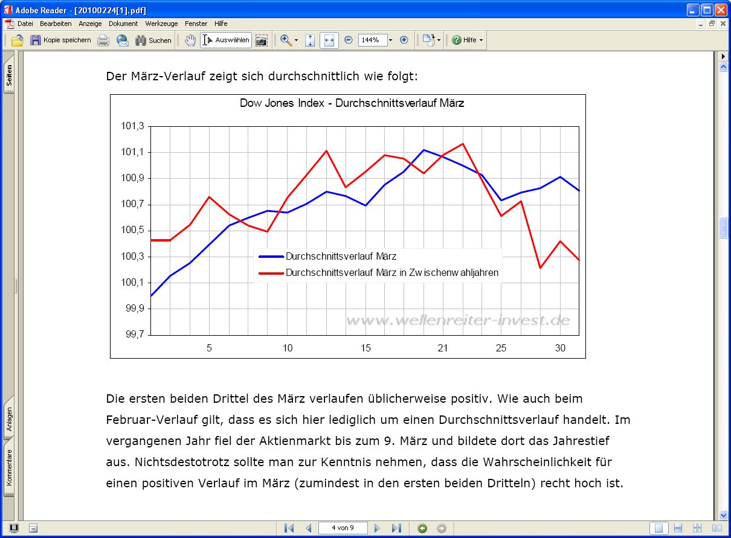Open the Seiten side panel tab
Image resolution: width=731 pixels, height=538 pixels.
9,75
